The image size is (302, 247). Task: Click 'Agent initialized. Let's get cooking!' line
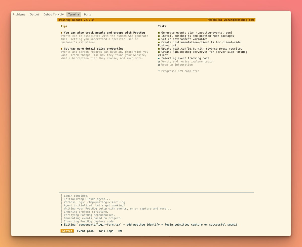94,205
